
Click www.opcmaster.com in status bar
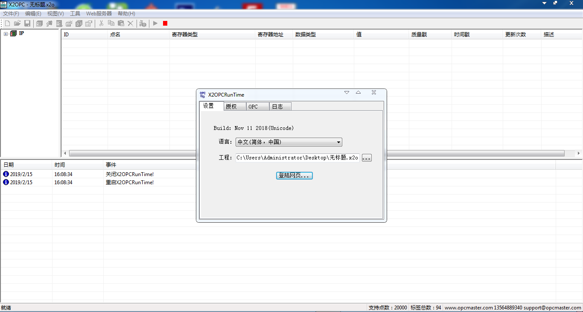coord(468,308)
